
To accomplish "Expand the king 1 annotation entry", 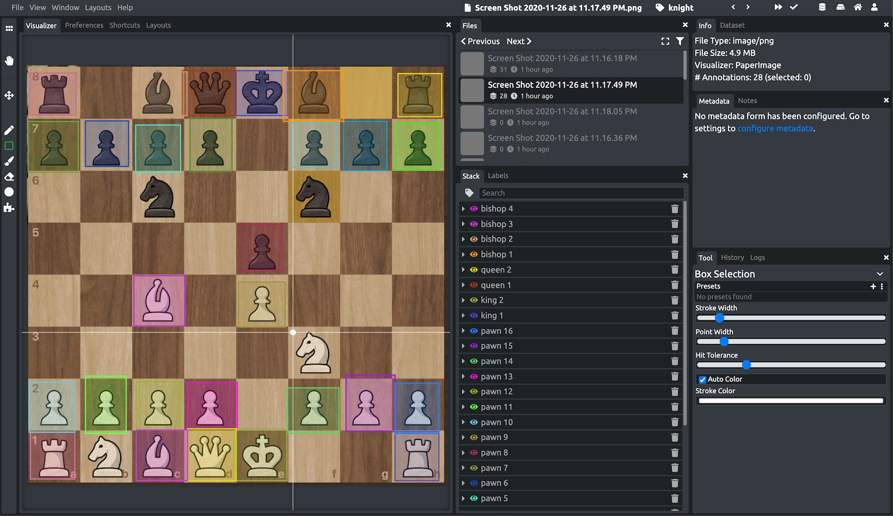I will (463, 315).
